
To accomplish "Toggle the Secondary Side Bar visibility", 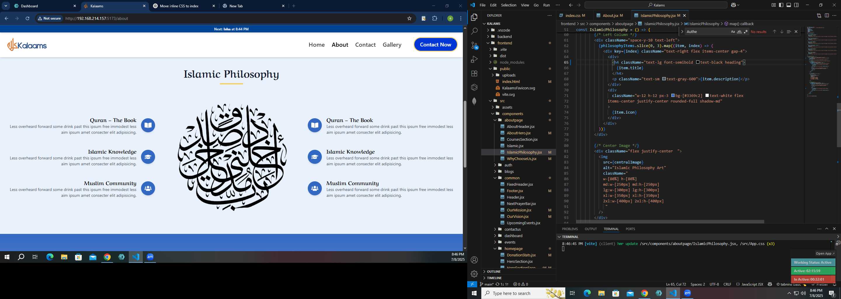I will (x=796, y=5).
